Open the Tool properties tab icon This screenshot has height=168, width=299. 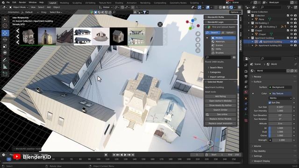click(246, 65)
